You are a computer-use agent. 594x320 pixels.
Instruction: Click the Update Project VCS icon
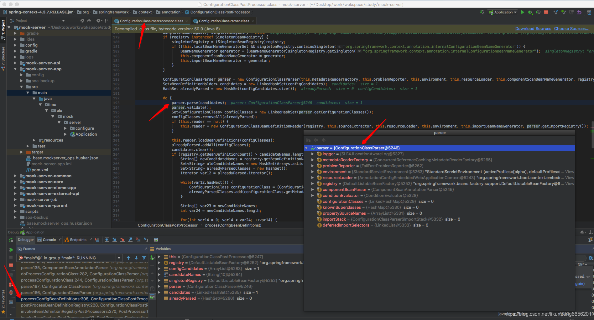[x=556, y=12]
